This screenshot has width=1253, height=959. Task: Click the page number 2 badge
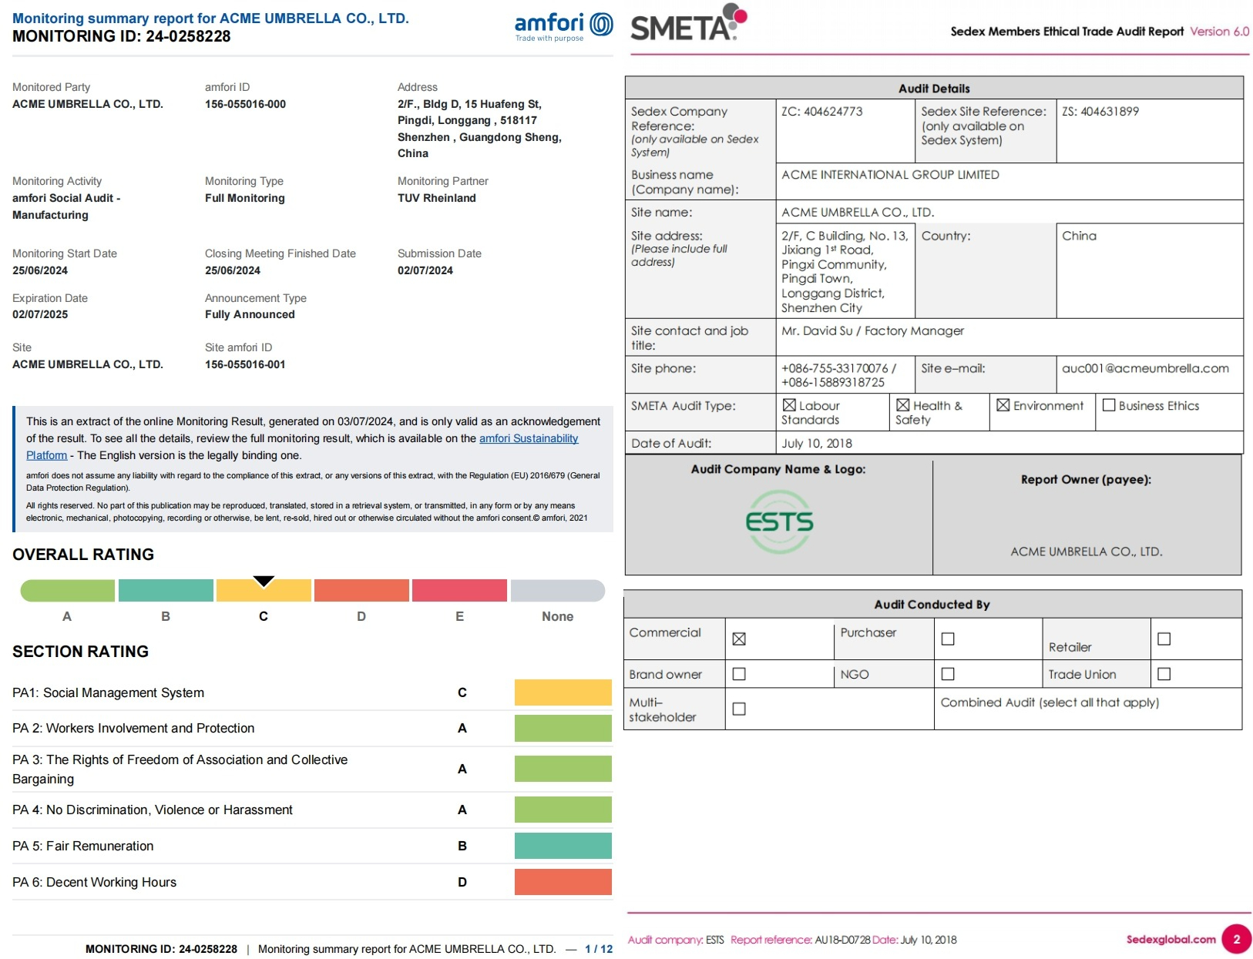[x=1236, y=939]
